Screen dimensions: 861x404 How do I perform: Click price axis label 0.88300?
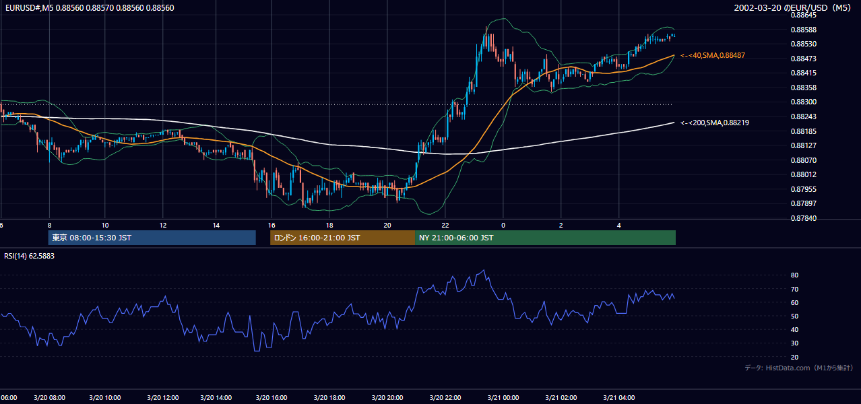(x=803, y=102)
